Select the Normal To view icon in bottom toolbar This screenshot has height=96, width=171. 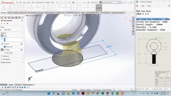[2, 87]
